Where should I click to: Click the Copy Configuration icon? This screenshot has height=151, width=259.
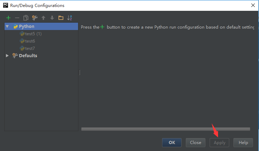tap(26, 18)
